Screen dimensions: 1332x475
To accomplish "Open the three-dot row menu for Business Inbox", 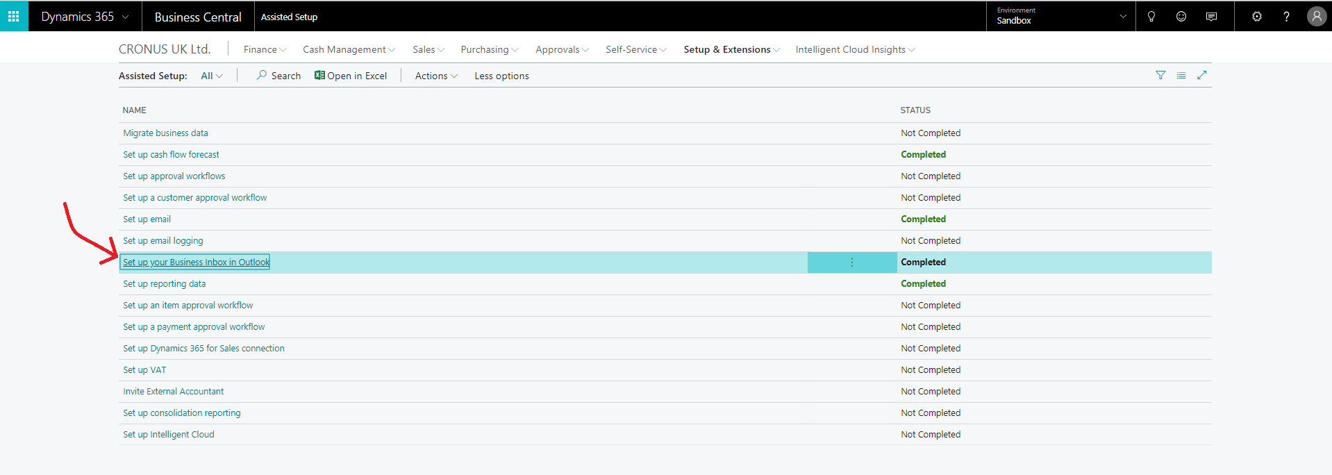I will pos(852,262).
